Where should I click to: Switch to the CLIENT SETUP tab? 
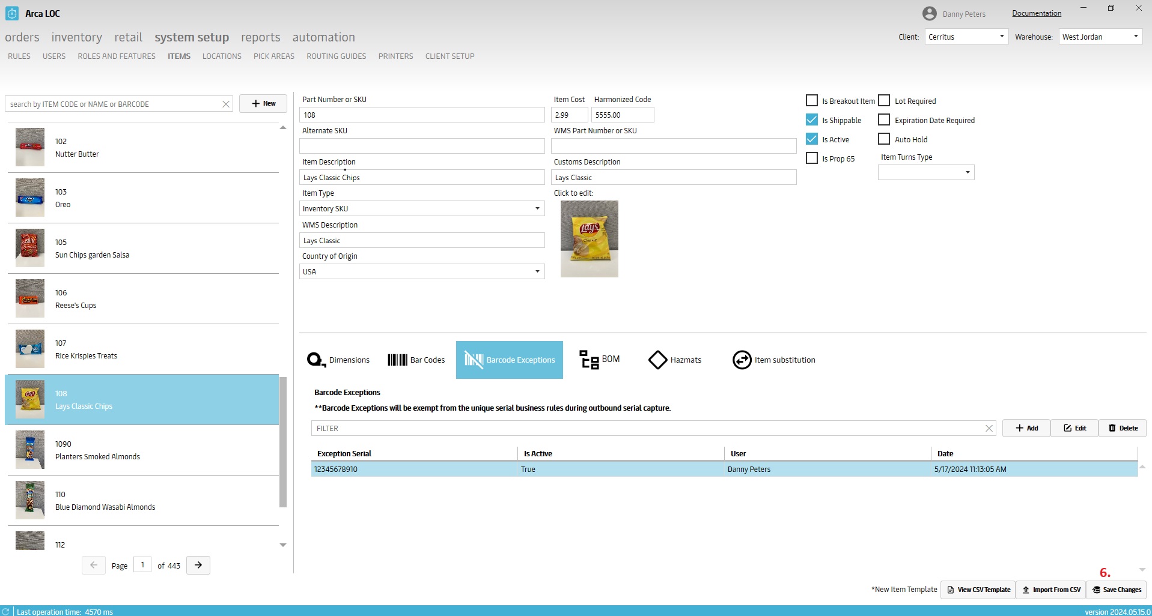(x=450, y=56)
